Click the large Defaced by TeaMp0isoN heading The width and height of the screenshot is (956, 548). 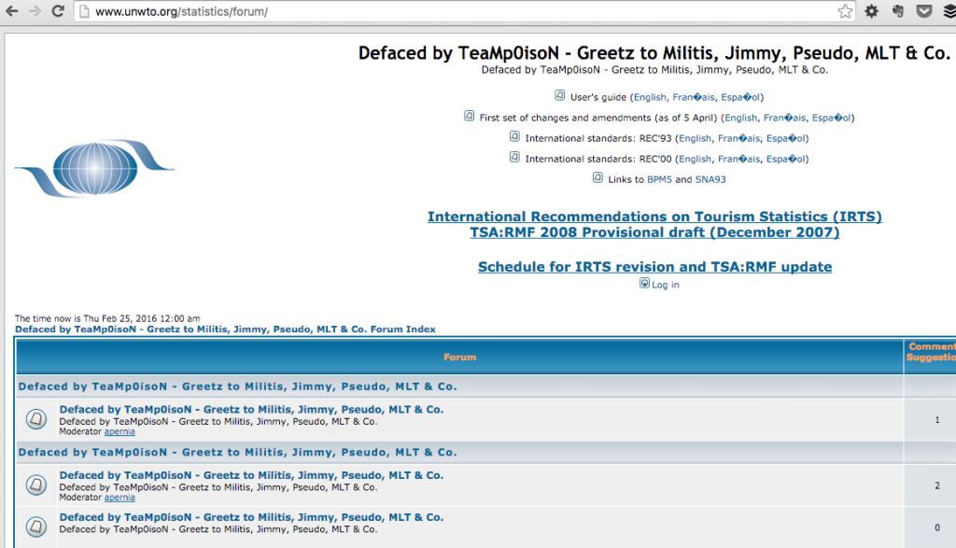tap(654, 53)
